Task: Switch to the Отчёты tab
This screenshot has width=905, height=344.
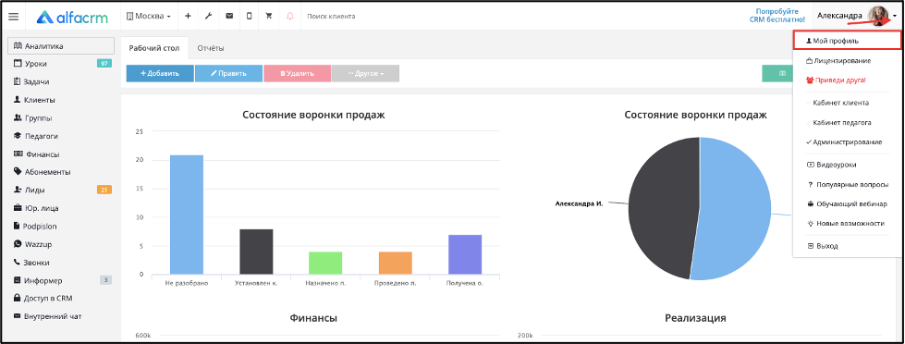Action: [211, 48]
